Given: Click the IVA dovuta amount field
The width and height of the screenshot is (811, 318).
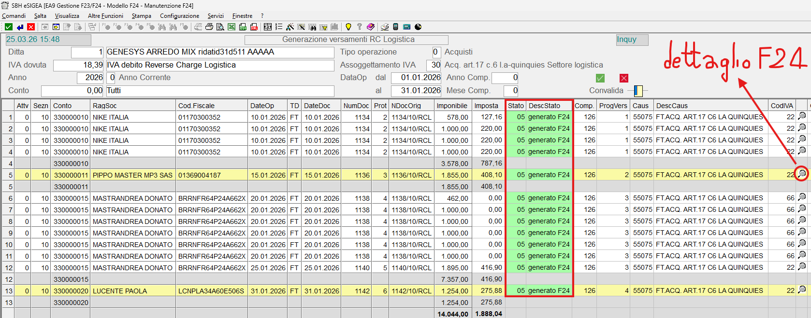Looking at the screenshot, I should [x=78, y=65].
